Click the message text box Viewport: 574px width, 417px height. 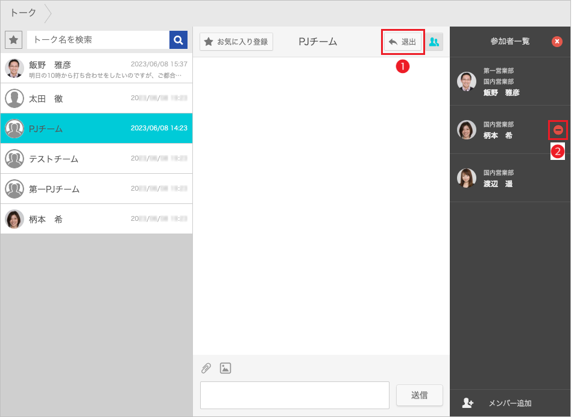click(294, 395)
